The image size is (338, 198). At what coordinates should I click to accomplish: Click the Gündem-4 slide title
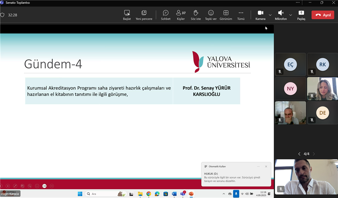[x=53, y=64]
